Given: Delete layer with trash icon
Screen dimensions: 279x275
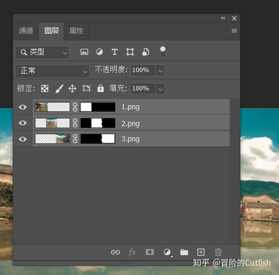Looking at the screenshot, I should click(x=218, y=252).
